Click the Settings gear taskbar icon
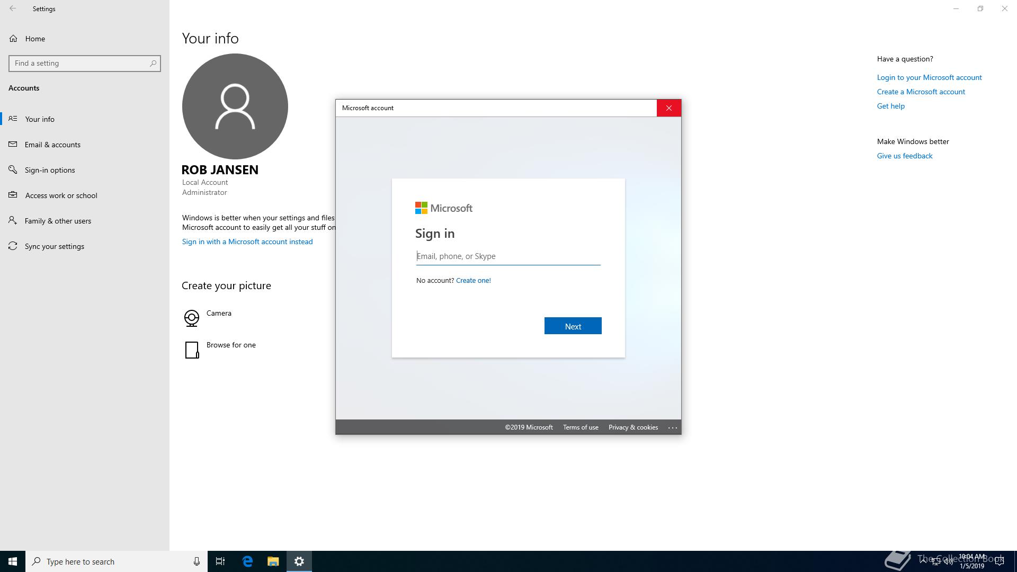The height and width of the screenshot is (572, 1017). pos(299,561)
